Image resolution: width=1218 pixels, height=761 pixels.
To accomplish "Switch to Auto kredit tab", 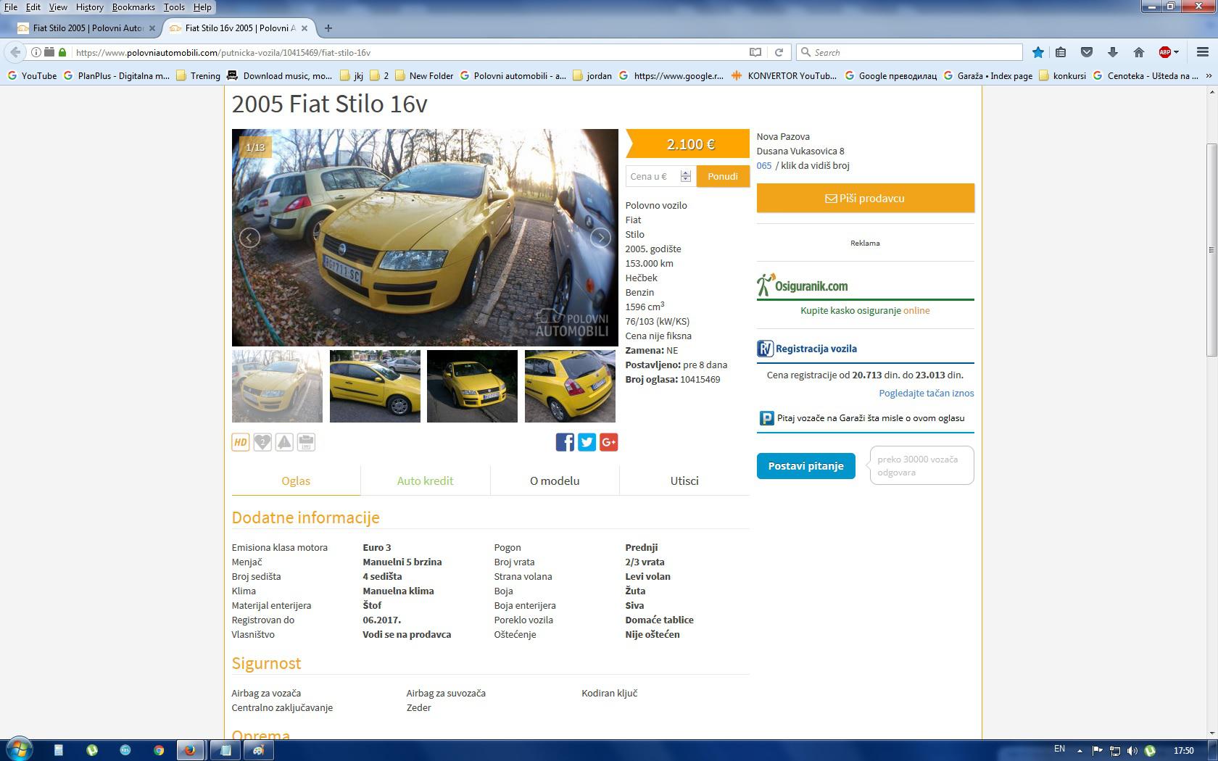I will click(425, 481).
